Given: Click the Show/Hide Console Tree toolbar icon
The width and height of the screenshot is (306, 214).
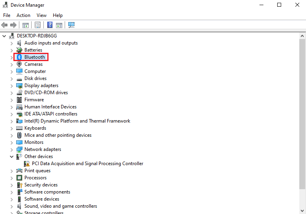Looking at the screenshot, I should click(x=26, y=25).
